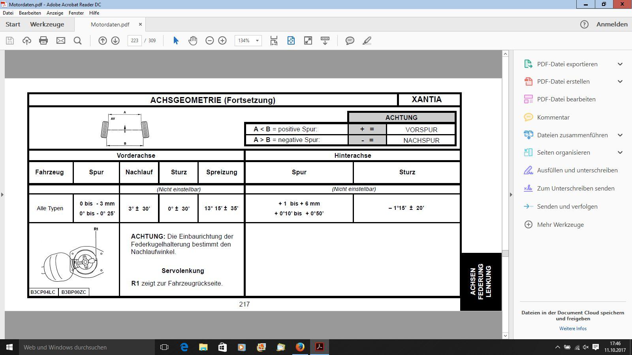Click the fit width scrolling icon
Image resolution: width=632 pixels, height=355 pixels.
(x=274, y=41)
